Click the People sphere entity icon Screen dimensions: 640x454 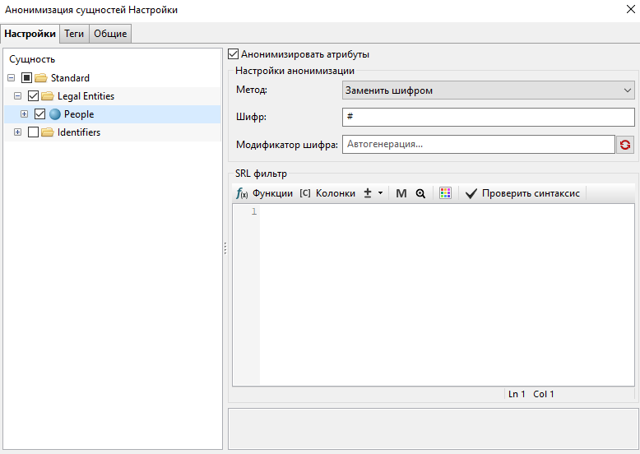[55, 114]
